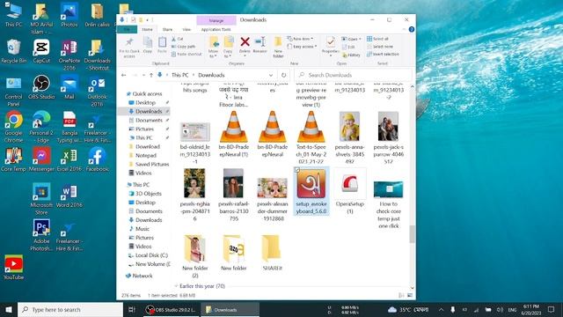Open the Application Tools tab
563x317 pixels.
pyautogui.click(x=216, y=29)
